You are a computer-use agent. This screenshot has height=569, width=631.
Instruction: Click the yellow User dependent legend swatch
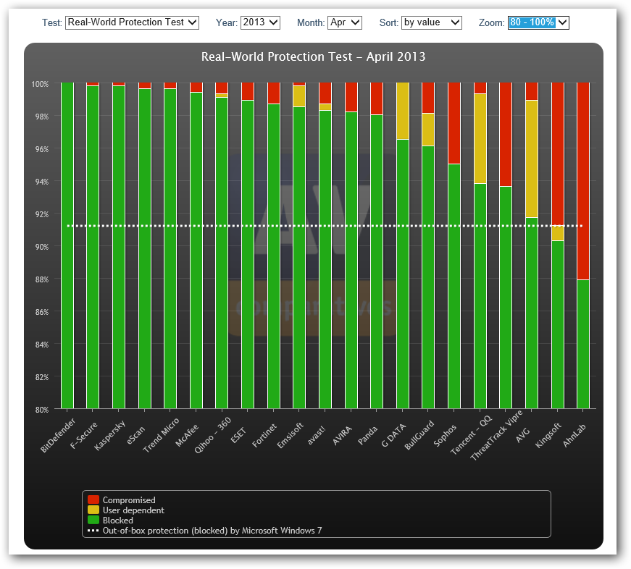93,510
